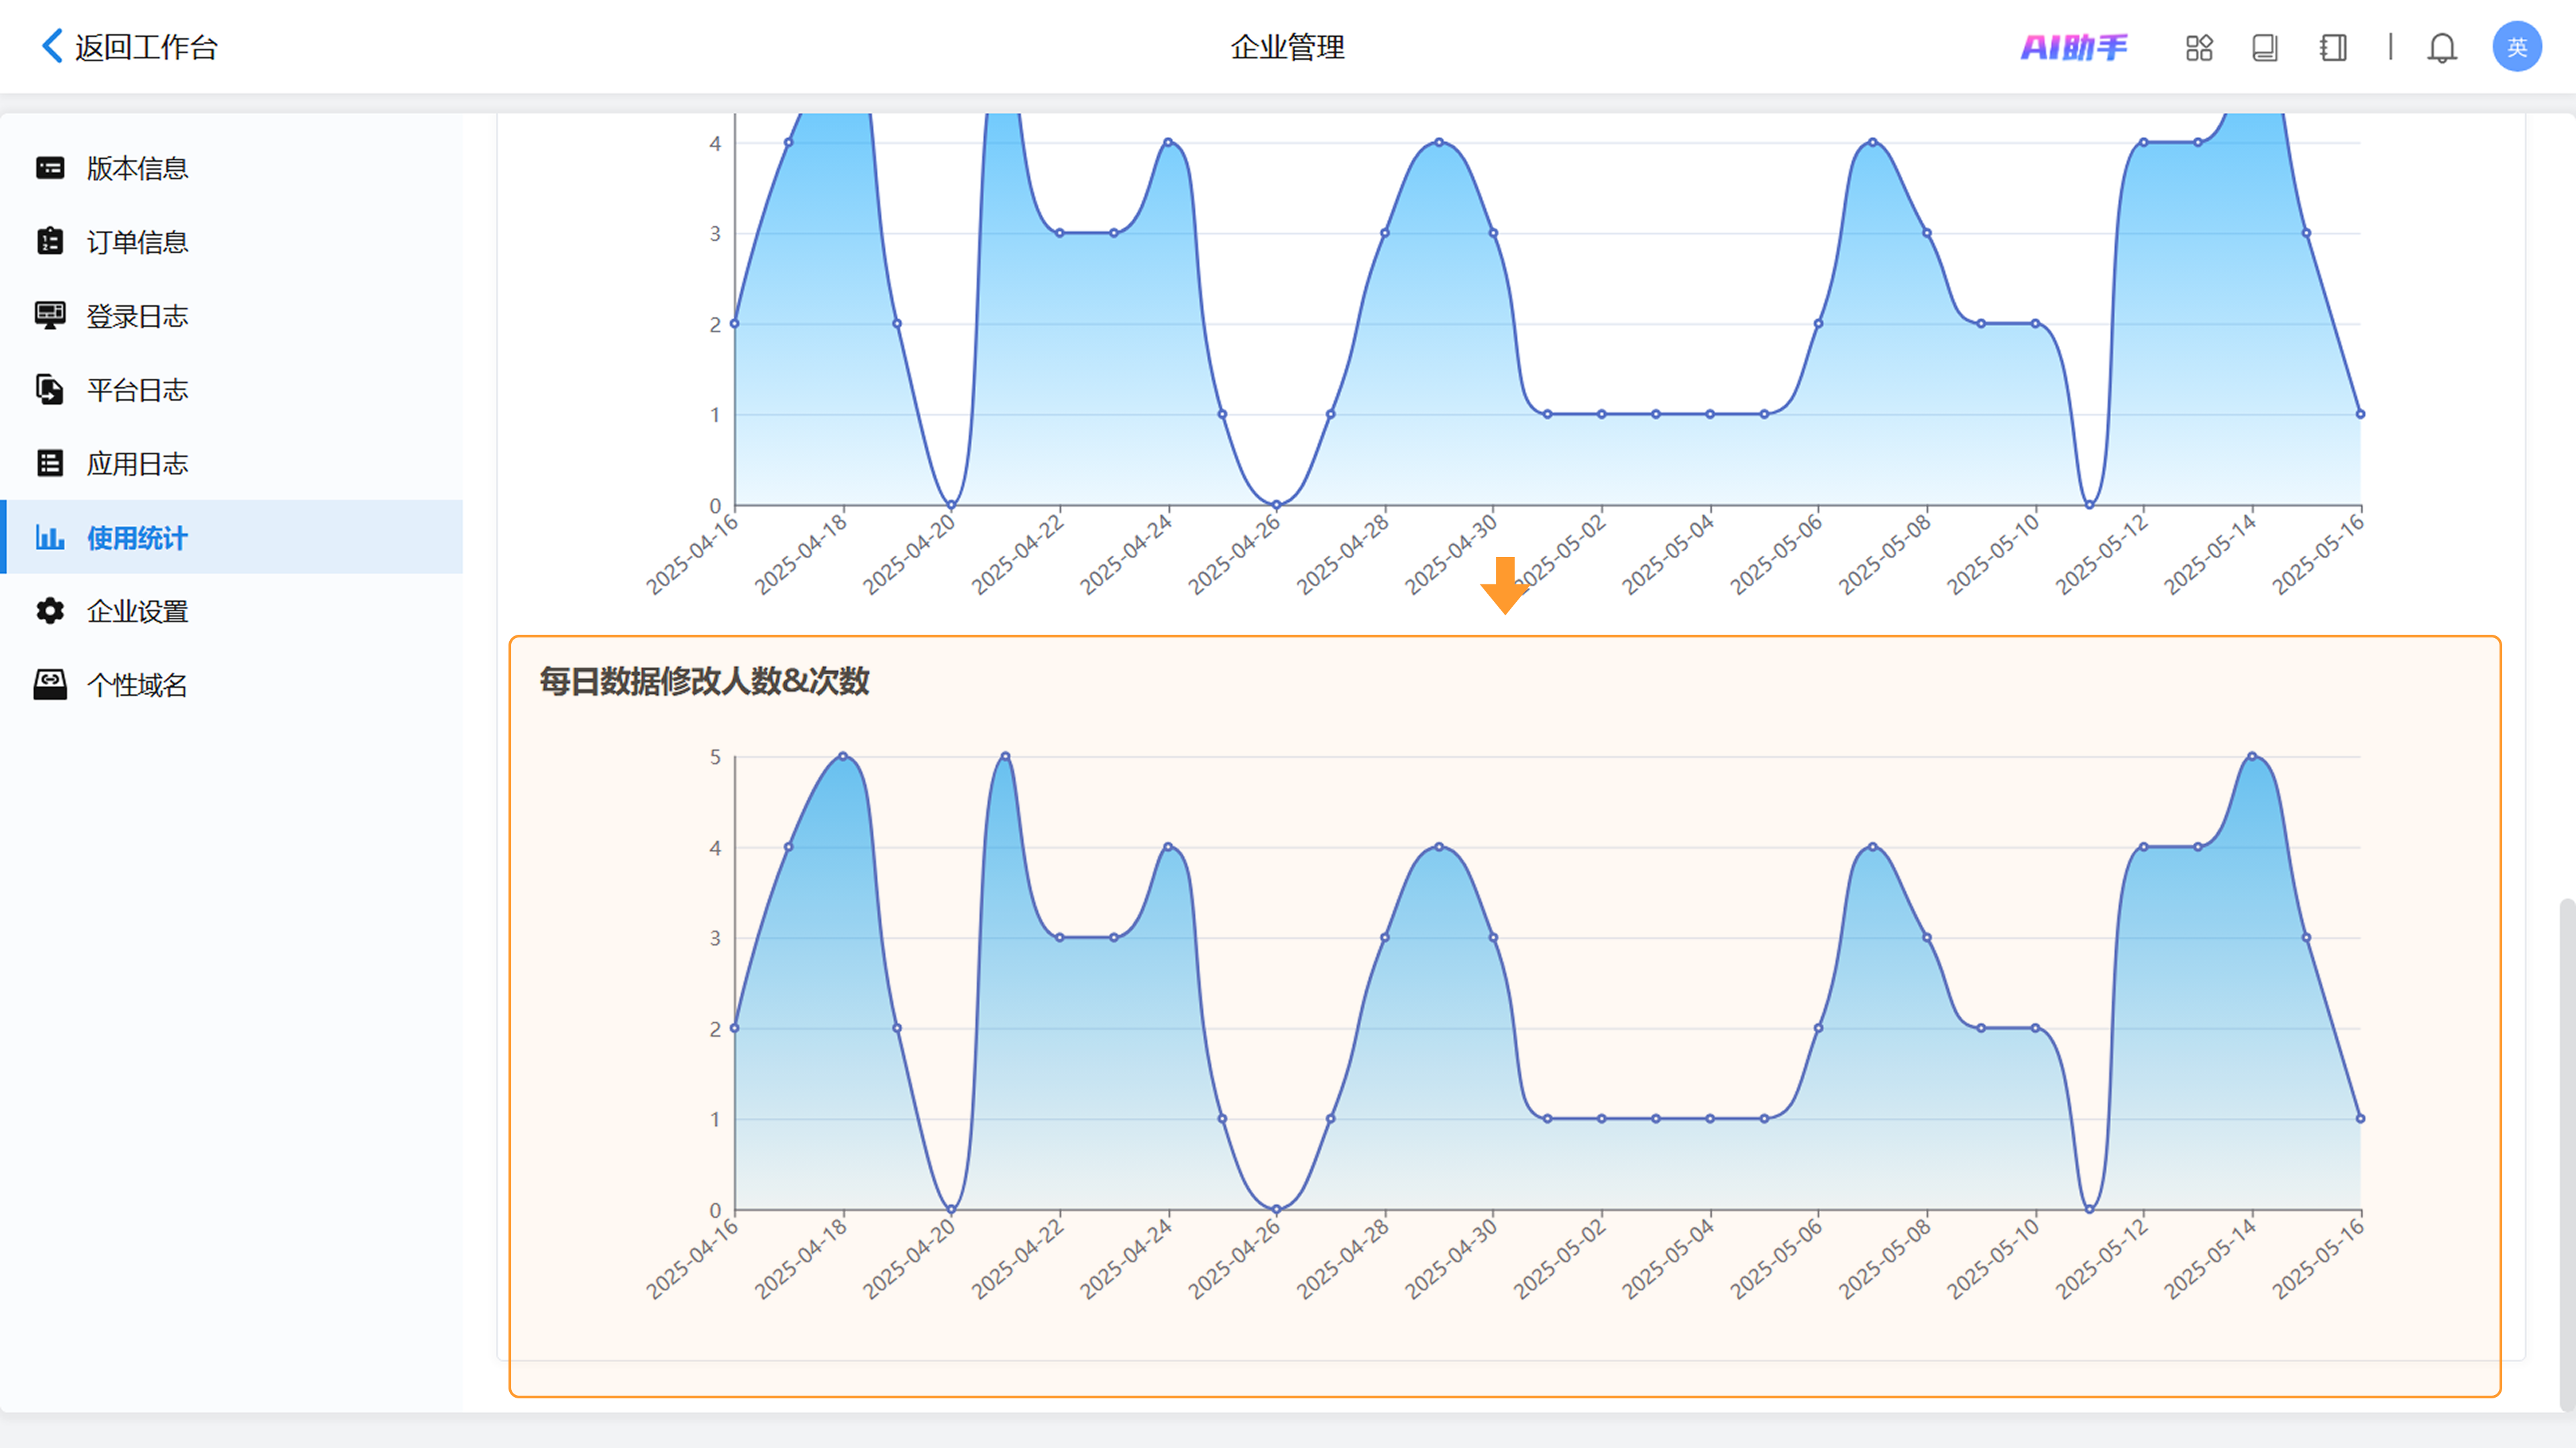The height and width of the screenshot is (1448, 2576).
Task: Click the 应用日志 list icon
Action: (x=50, y=463)
